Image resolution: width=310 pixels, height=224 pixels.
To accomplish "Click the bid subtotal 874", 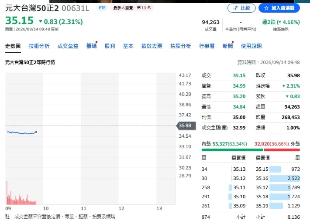I will (206, 217).
